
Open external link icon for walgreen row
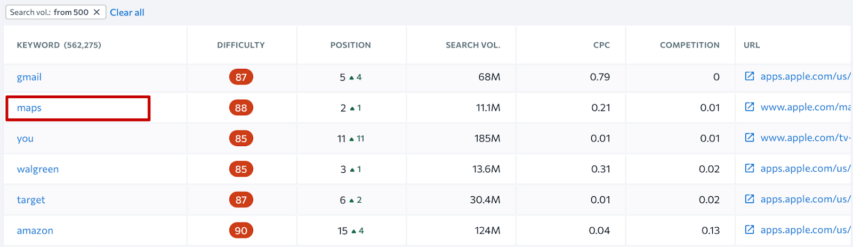(749, 169)
